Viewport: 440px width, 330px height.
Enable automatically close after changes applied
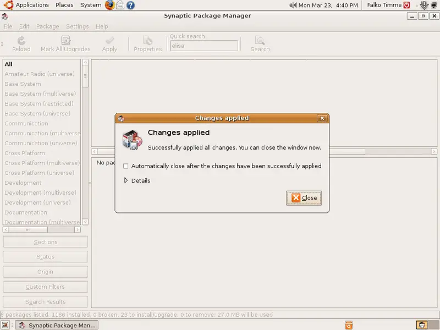pos(126,166)
